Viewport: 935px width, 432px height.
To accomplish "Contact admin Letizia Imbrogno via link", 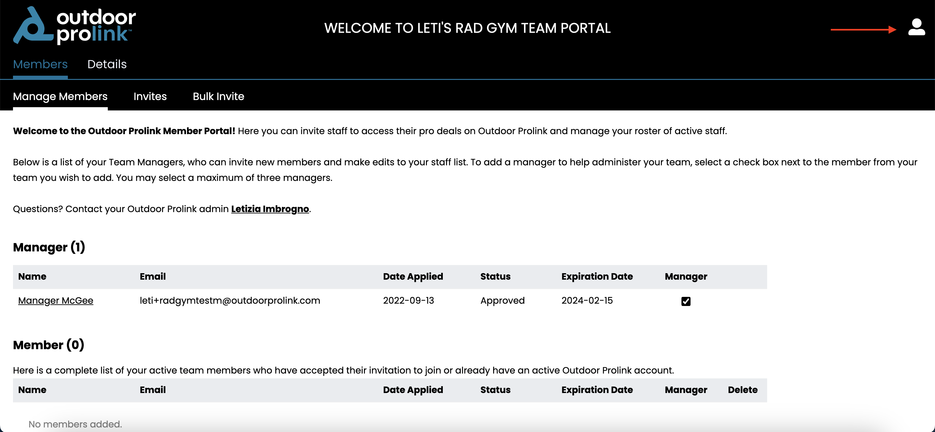I will (270, 209).
